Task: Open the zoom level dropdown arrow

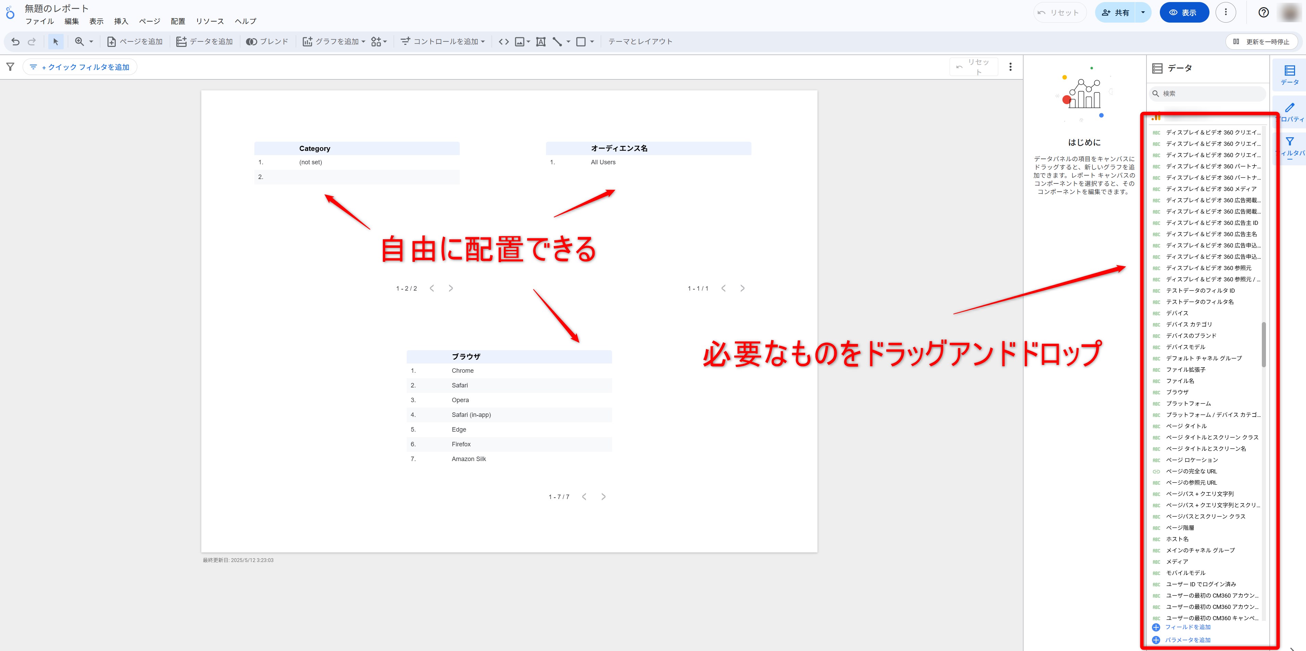Action: (x=91, y=41)
